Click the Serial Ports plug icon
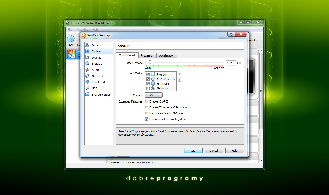Viewport: 329px width, 195px height. click(x=87, y=82)
